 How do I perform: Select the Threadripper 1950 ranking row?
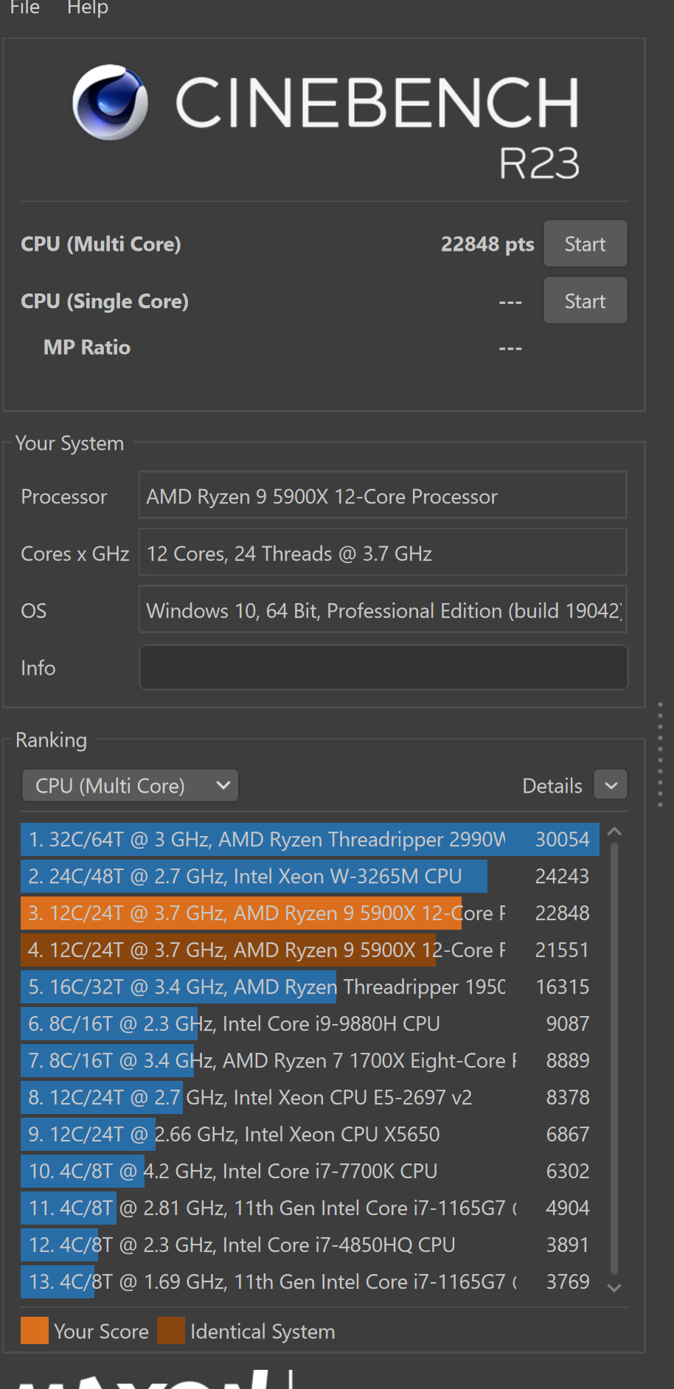[310, 986]
